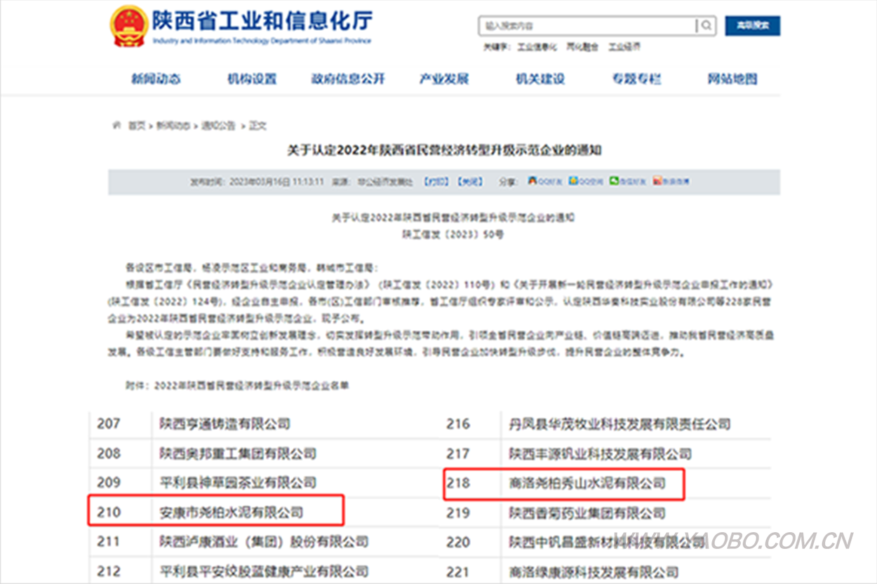Click the 关闭 close link
This screenshot has width=877, height=584.
point(470,182)
